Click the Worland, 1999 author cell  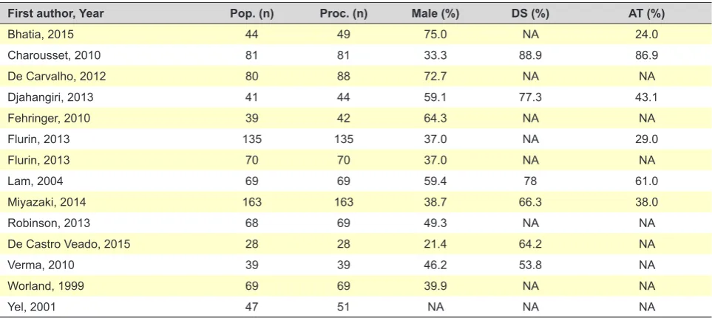pyautogui.click(x=46, y=286)
